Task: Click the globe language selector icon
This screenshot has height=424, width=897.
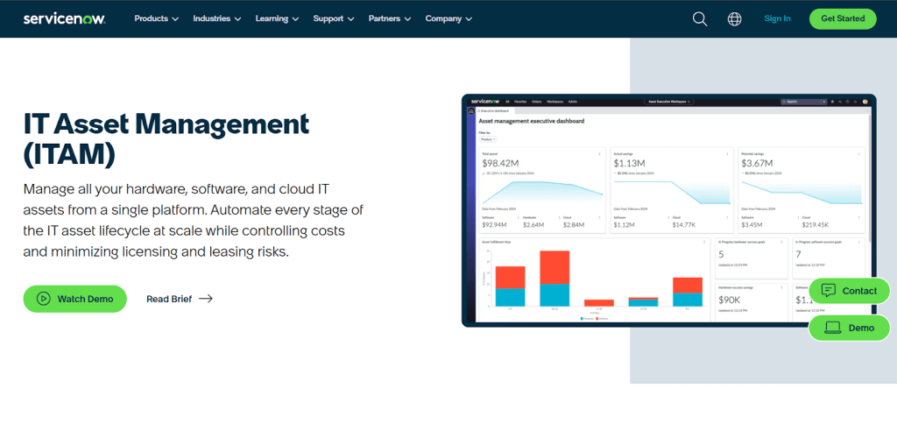Action: (734, 18)
